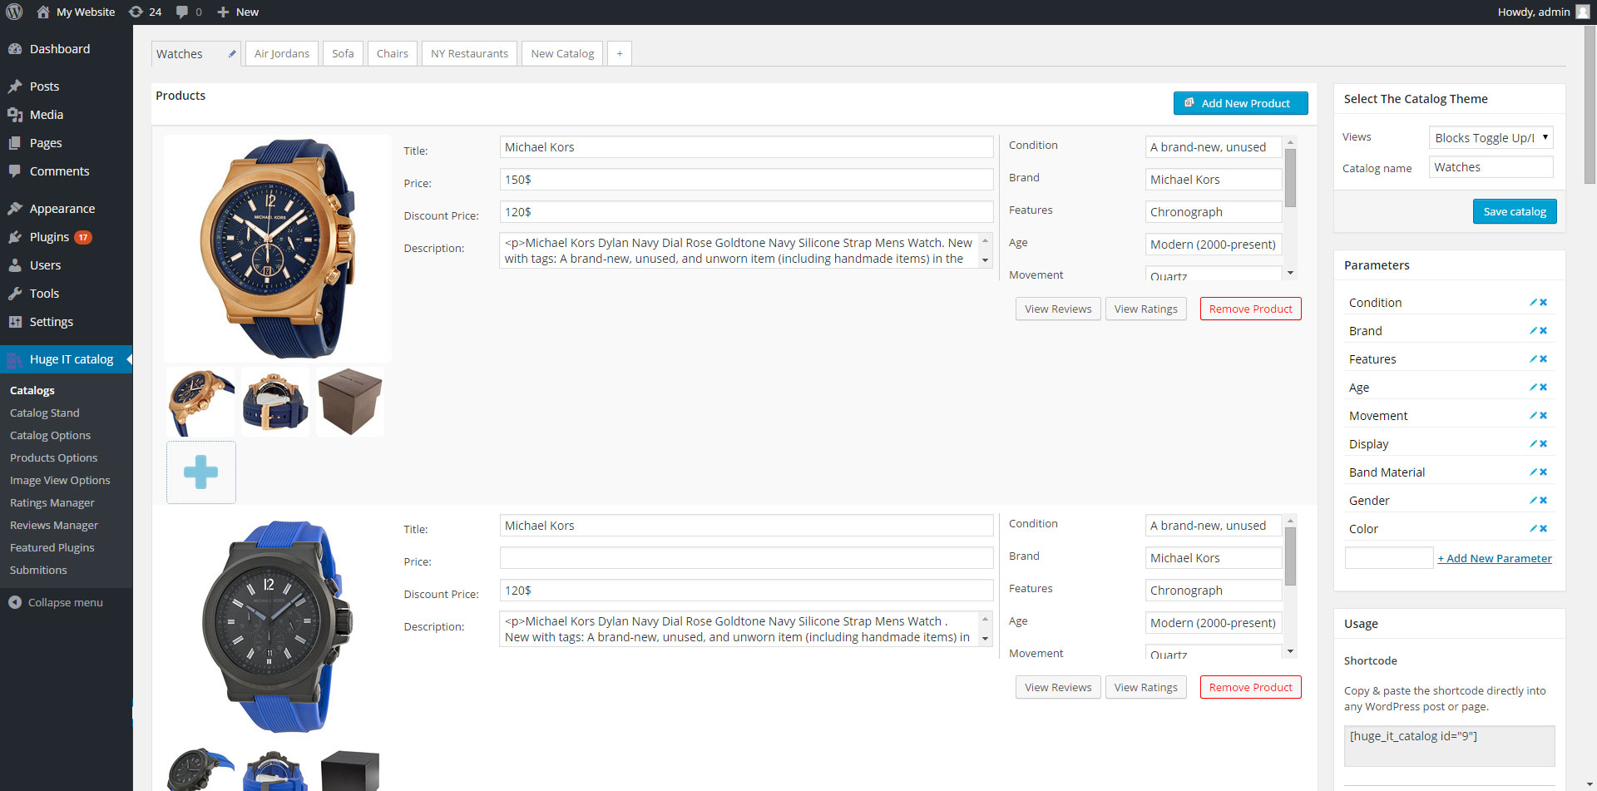Rename Watches catalog via pencil icon
Viewport: 1597px width, 791px height.
(x=232, y=54)
